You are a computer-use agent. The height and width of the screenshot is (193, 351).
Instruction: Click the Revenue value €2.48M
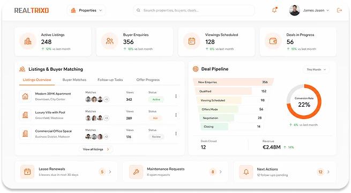point(272,147)
